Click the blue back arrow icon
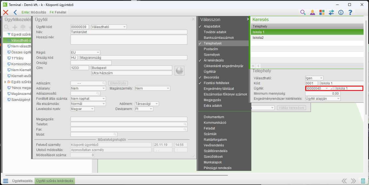The width and height of the screenshot is (369, 185). coord(15,12)
